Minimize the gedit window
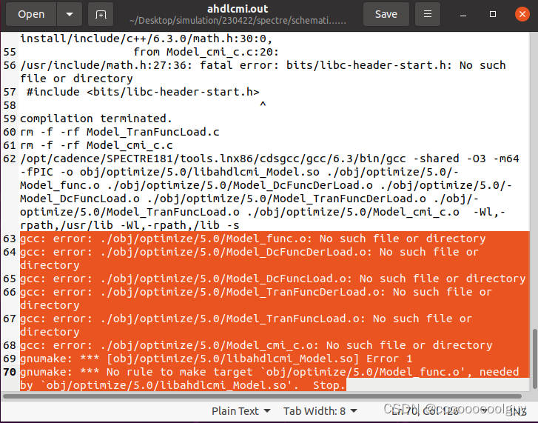Viewport: 538px width, 423px height. pos(463,14)
